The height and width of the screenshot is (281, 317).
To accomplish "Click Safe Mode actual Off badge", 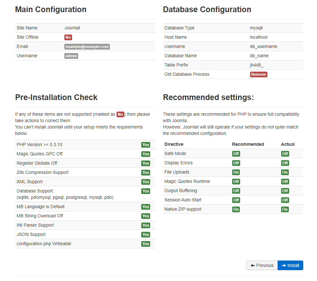I will tap(285, 154).
